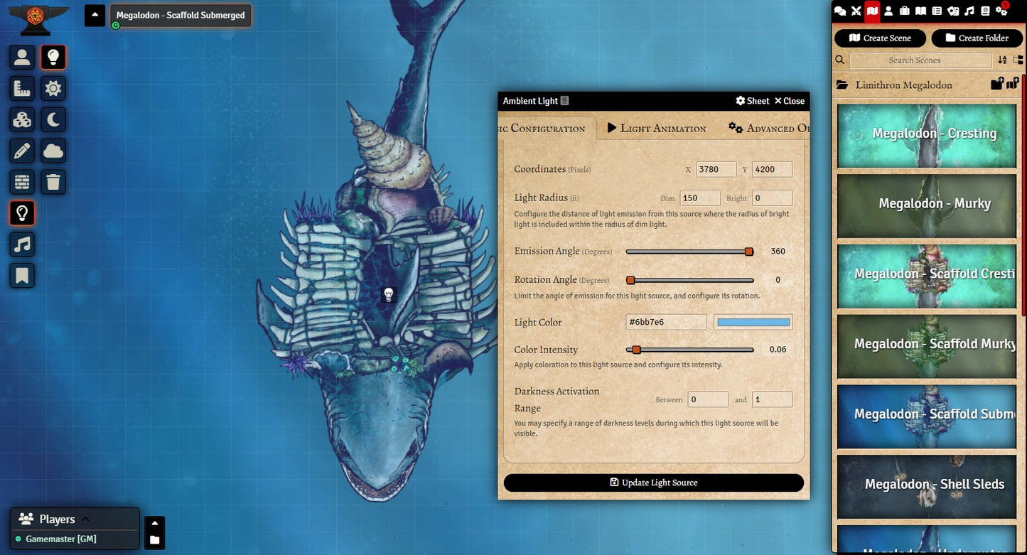Screen dimensions: 1027x555
Task: Toggle Transition to Daylight sun tool
Action: point(53,88)
